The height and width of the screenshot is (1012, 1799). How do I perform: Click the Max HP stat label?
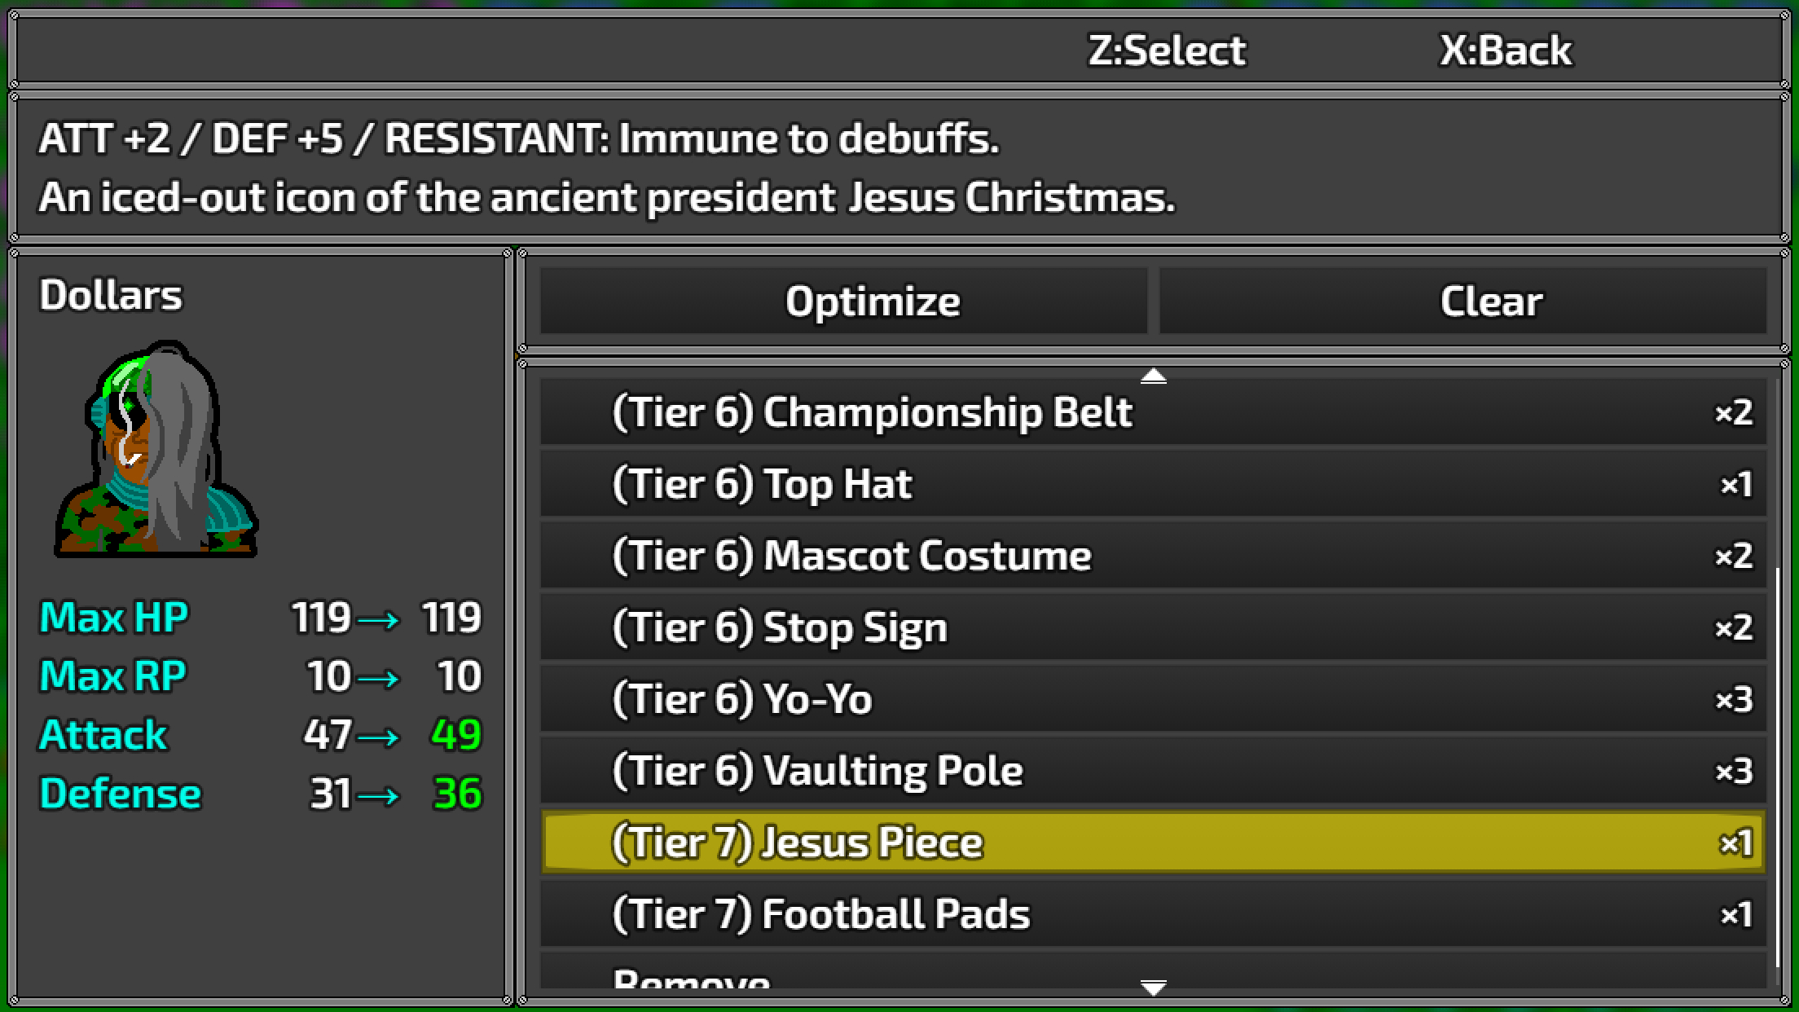114,617
